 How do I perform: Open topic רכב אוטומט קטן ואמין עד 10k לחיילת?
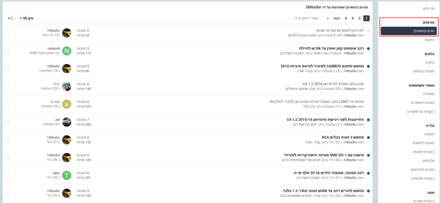click(x=331, y=48)
